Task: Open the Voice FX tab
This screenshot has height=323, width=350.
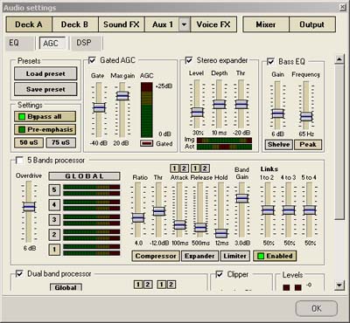Action: tap(213, 24)
